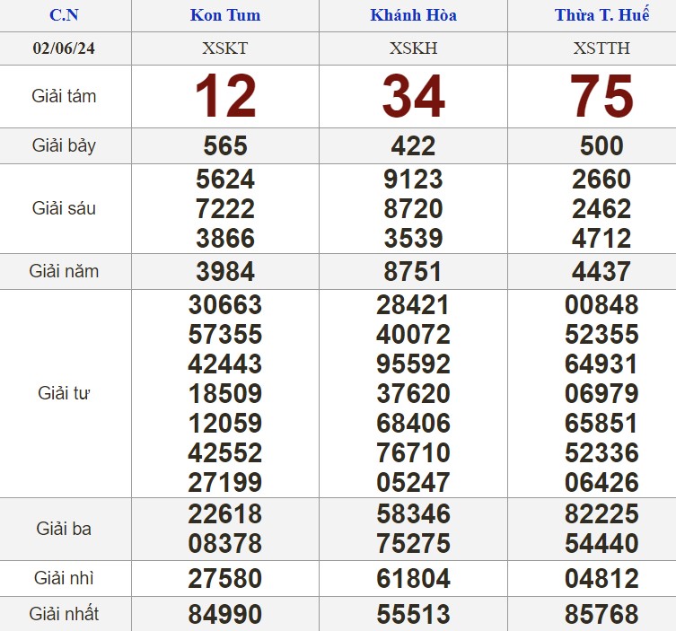Select Khánh Hòa Giải nhất number 55513
Viewport: 676px width, 631px height.
coord(413,615)
